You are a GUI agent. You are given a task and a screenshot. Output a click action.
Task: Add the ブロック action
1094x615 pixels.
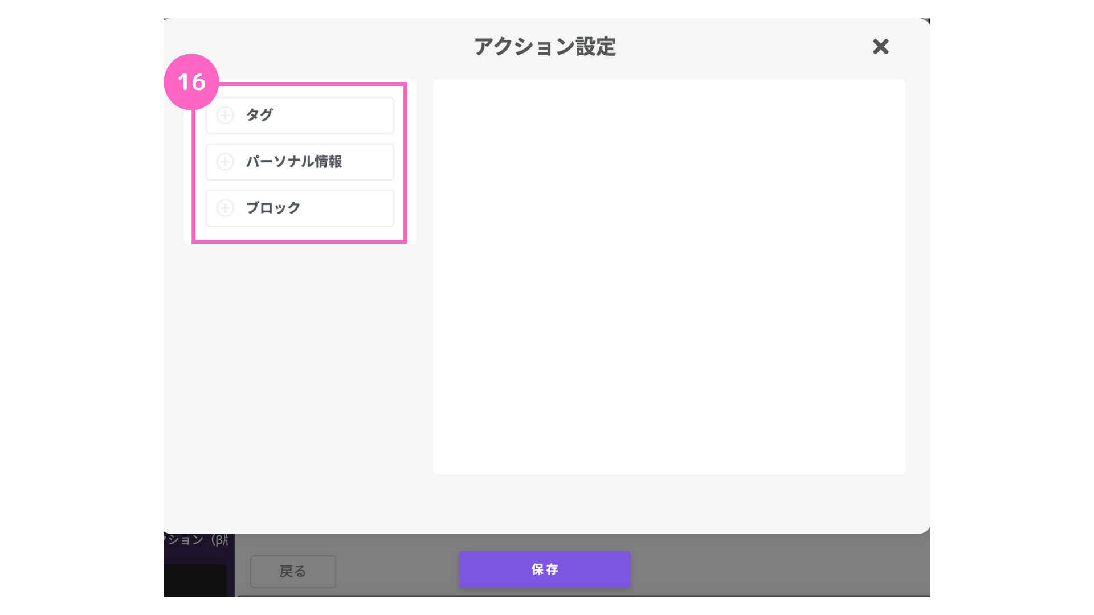coord(300,208)
